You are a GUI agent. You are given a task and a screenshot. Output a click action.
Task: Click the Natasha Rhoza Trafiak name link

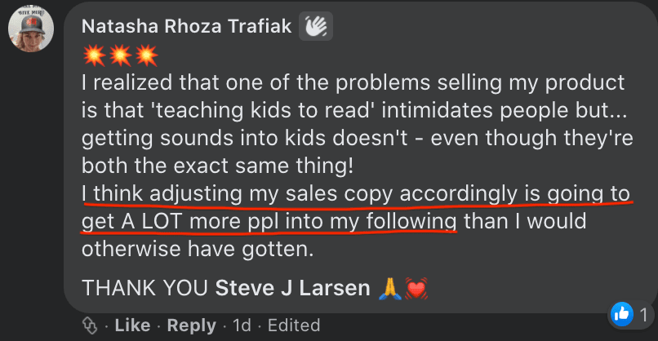pos(186,26)
